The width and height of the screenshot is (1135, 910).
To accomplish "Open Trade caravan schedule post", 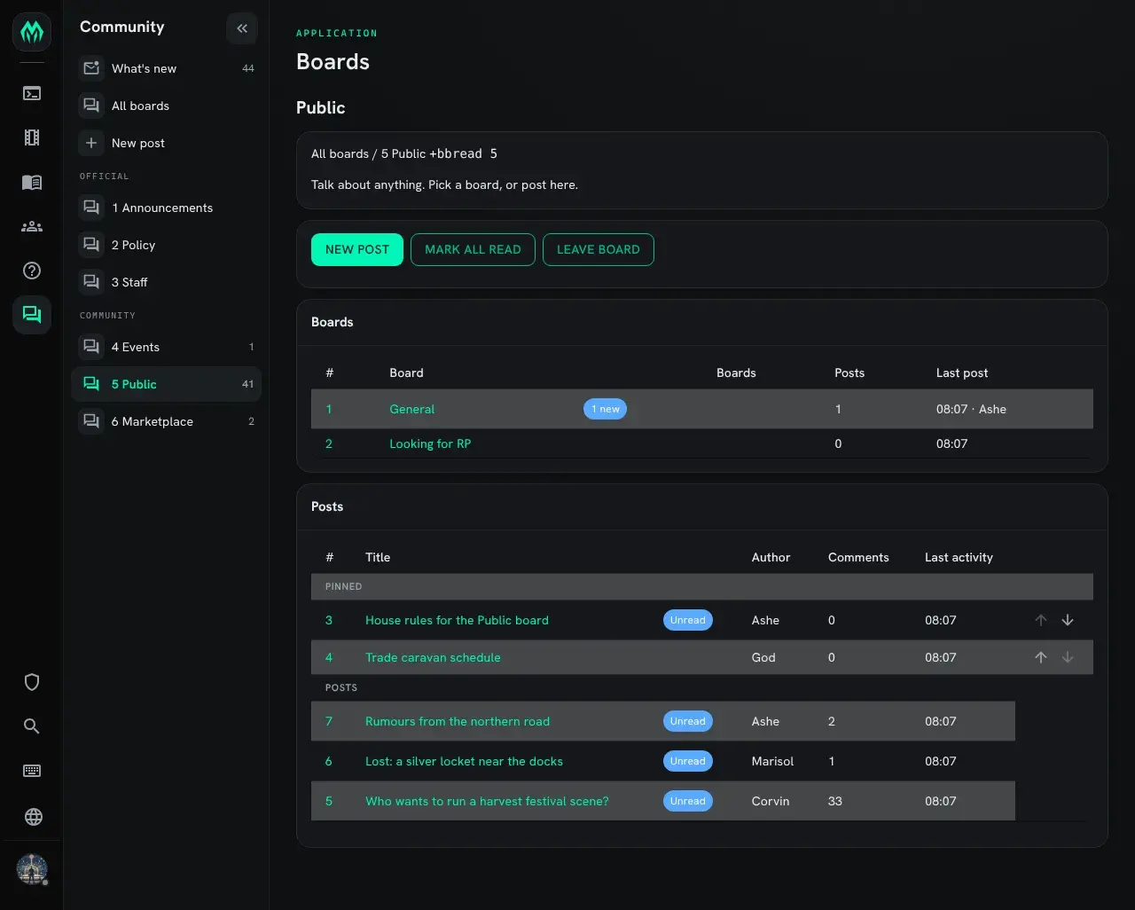I will click(x=433, y=657).
